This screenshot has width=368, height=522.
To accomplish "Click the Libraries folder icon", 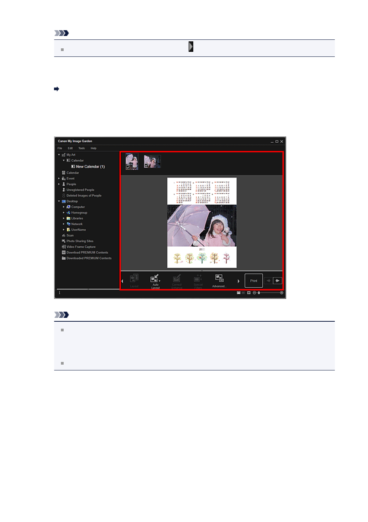I will pos(68,218).
